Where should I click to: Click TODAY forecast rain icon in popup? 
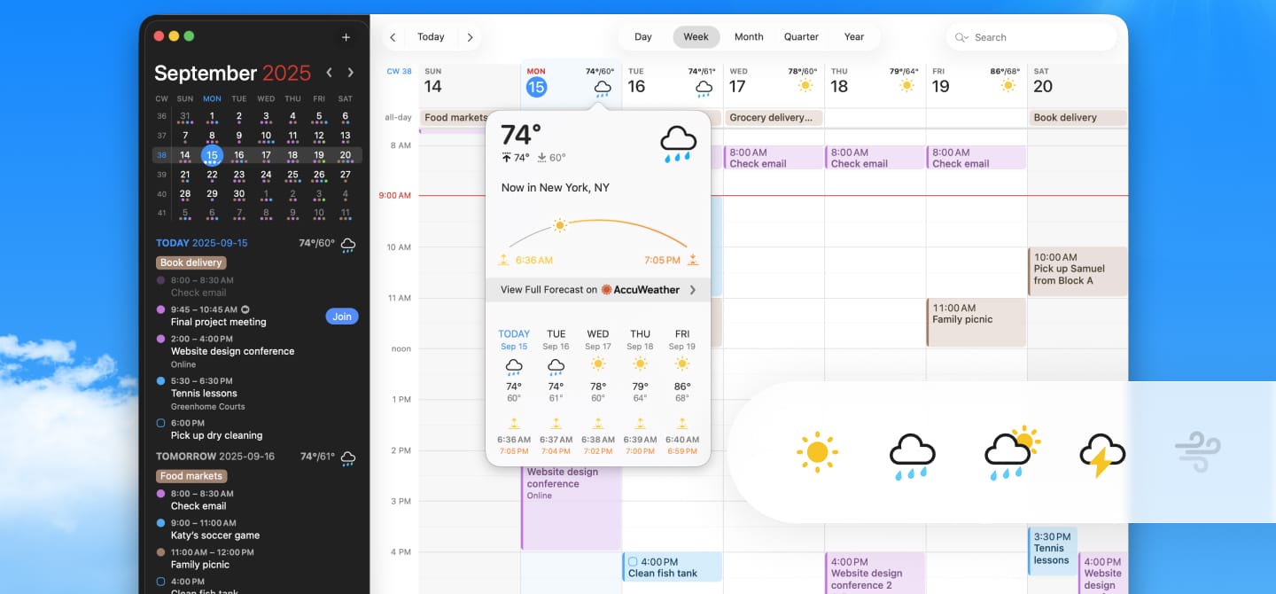tap(514, 366)
